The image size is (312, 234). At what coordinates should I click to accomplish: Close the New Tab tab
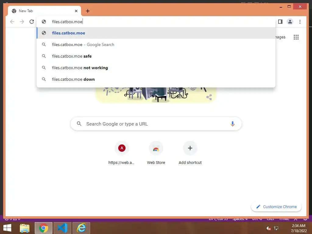click(76, 11)
